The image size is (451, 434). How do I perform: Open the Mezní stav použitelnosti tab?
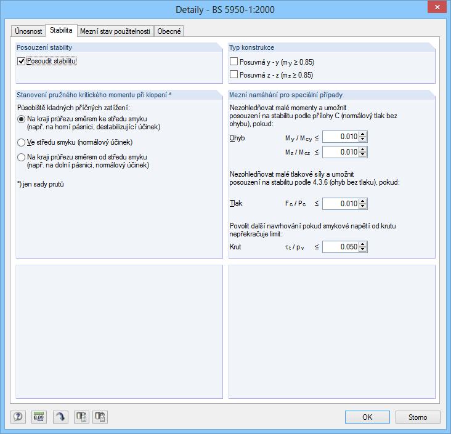tap(115, 31)
